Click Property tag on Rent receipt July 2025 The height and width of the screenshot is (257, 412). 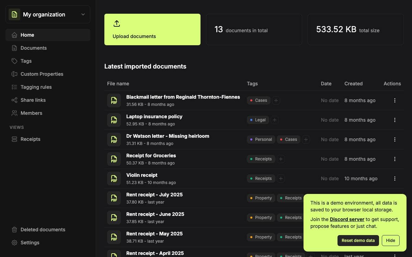pos(261,198)
